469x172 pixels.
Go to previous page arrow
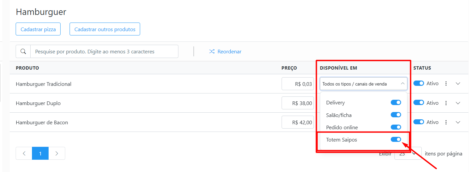click(x=24, y=153)
